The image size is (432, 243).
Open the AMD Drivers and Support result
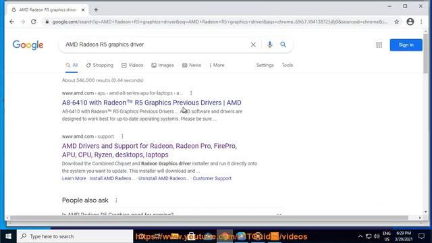pyautogui.click(x=149, y=150)
